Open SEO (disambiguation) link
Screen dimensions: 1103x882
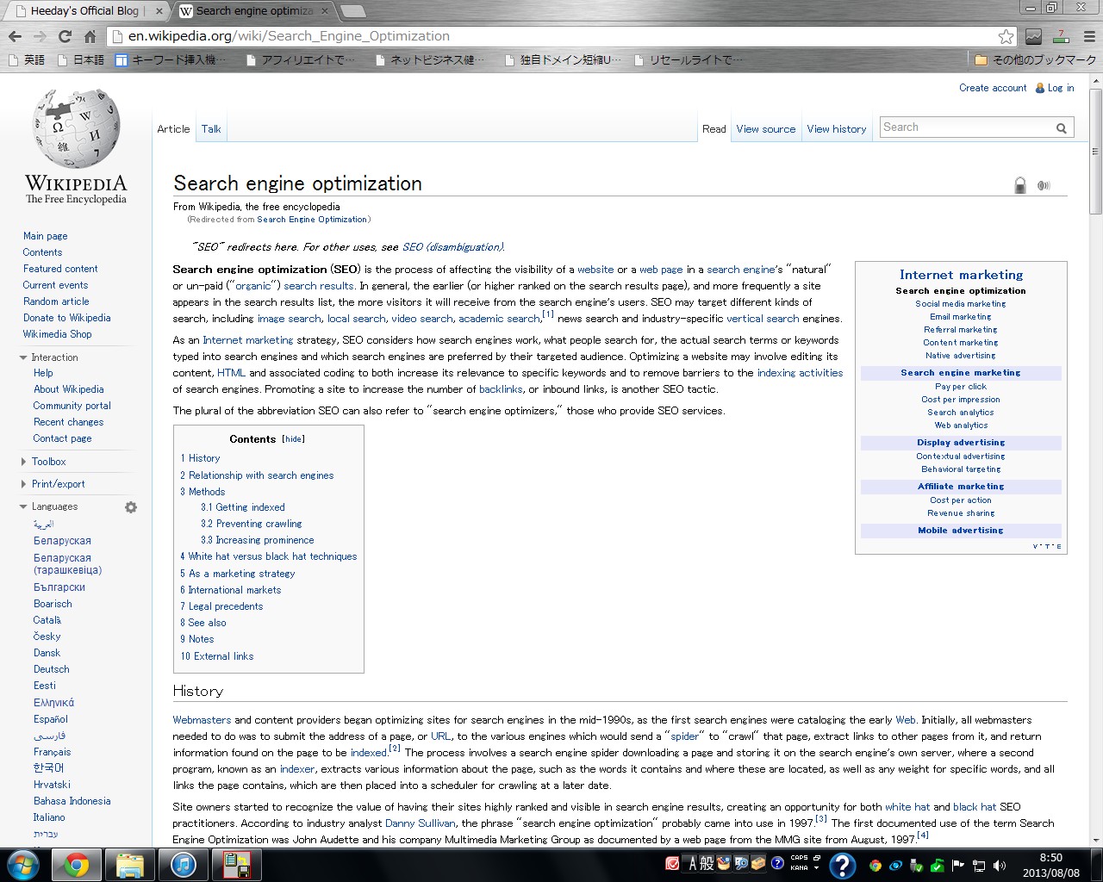[452, 247]
